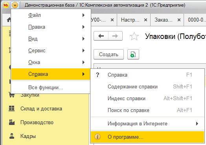Open the Закупки section
This screenshot has height=145, width=206.
(x=30, y=95)
